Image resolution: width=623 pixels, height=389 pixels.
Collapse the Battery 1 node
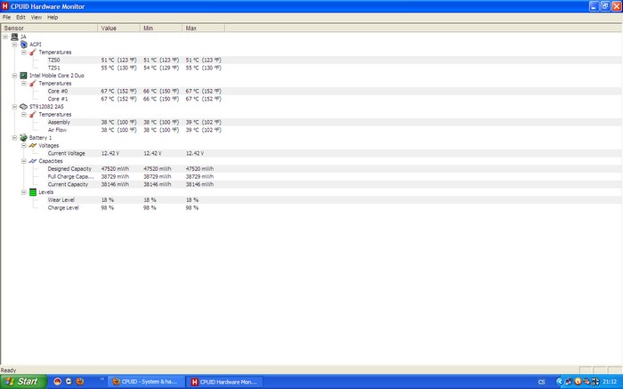tap(15, 137)
